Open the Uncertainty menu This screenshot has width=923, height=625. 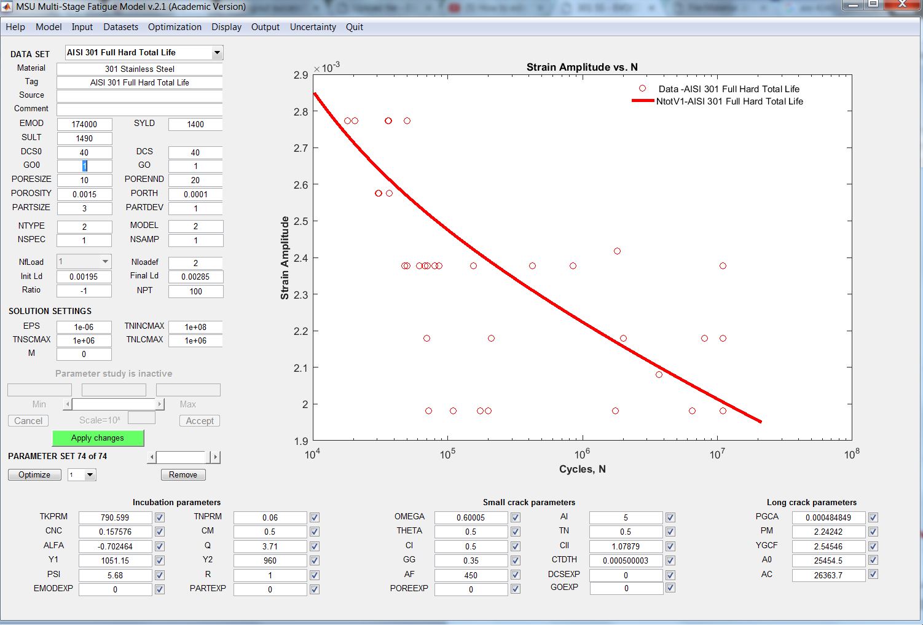click(x=313, y=27)
